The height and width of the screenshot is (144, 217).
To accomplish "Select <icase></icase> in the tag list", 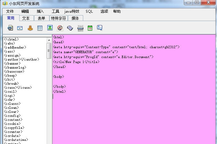I will [18, 87].
